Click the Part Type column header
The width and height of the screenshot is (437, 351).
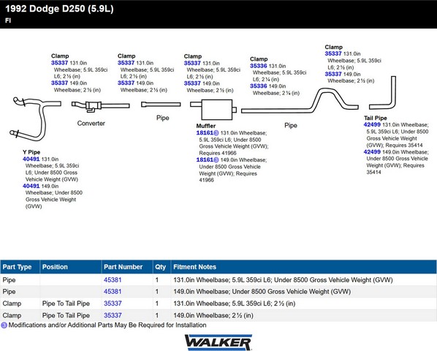coord(20,267)
